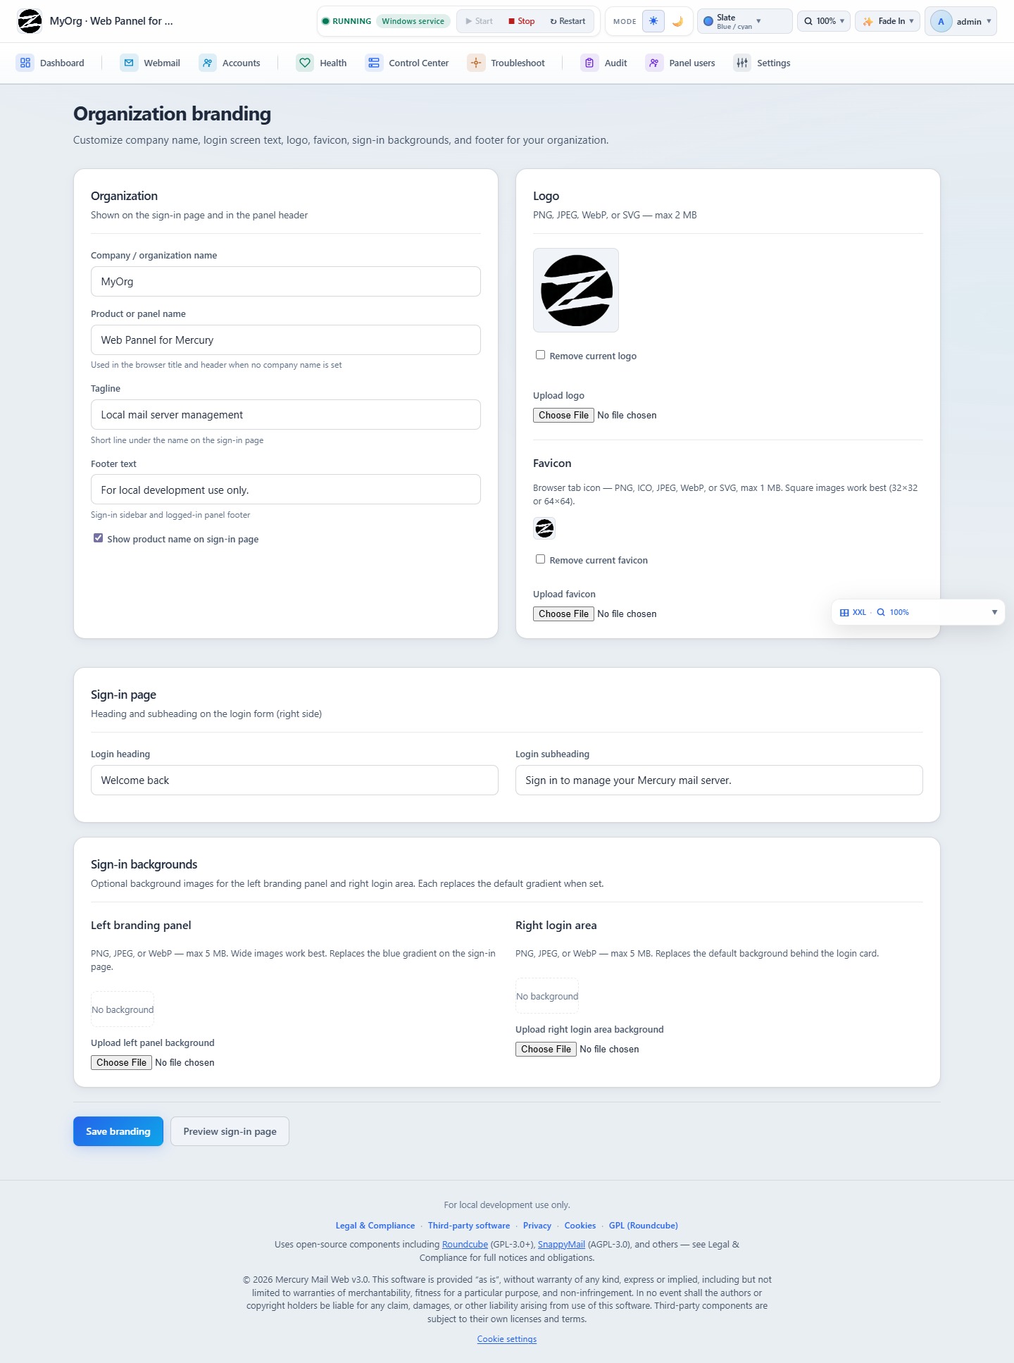Open Control Center server icon
The height and width of the screenshot is (1363, 1014).
[x=374, y=63]
